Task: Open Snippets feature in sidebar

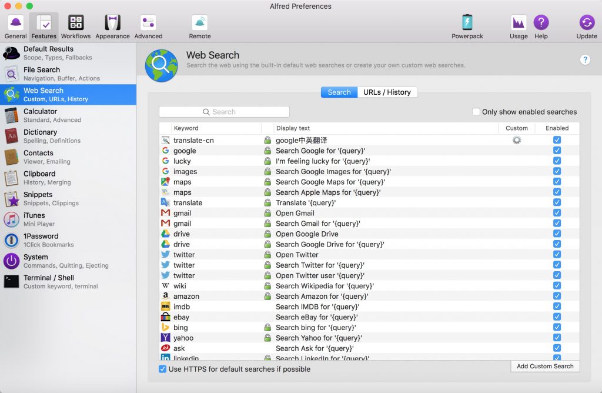Action: pos(68,198)
